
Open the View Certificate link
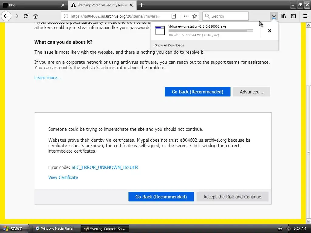tap(63, 177)
